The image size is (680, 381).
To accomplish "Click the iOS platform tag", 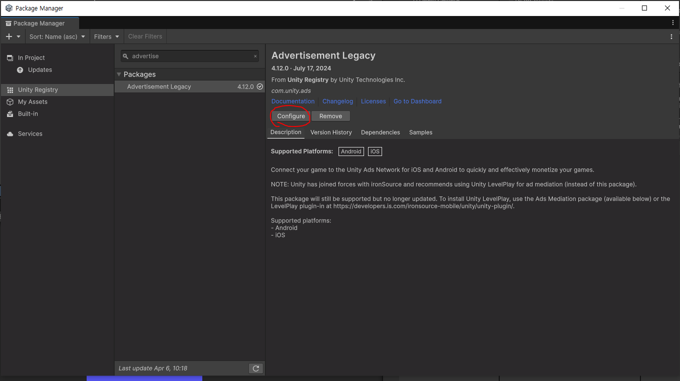I will tap(375, 151).
